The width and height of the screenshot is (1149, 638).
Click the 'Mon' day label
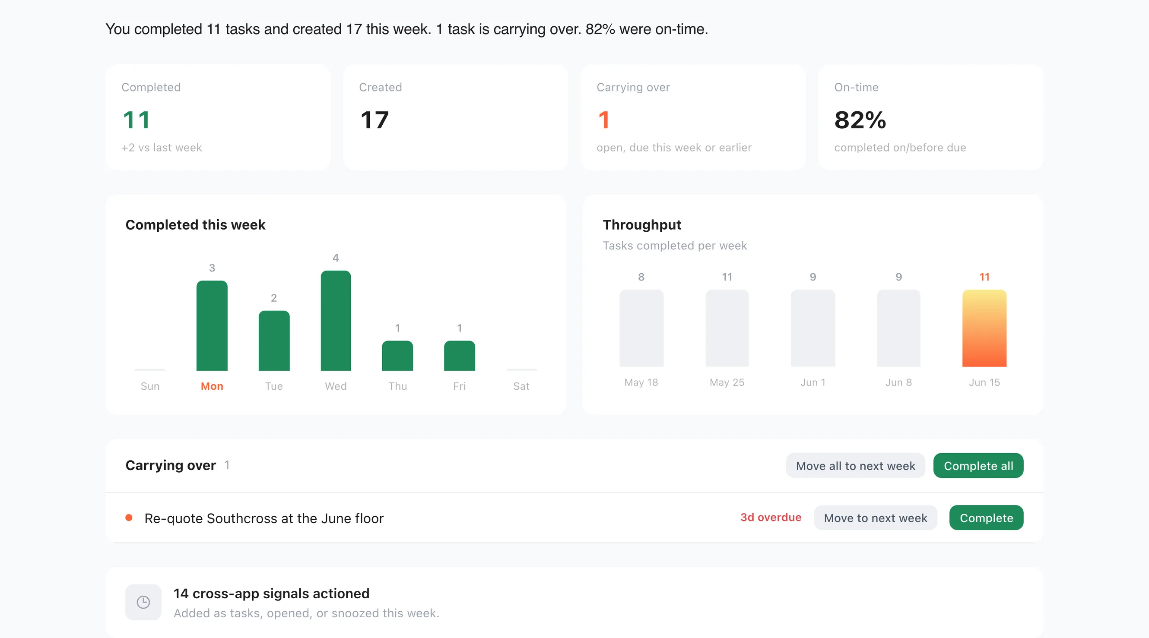(212, 386)
